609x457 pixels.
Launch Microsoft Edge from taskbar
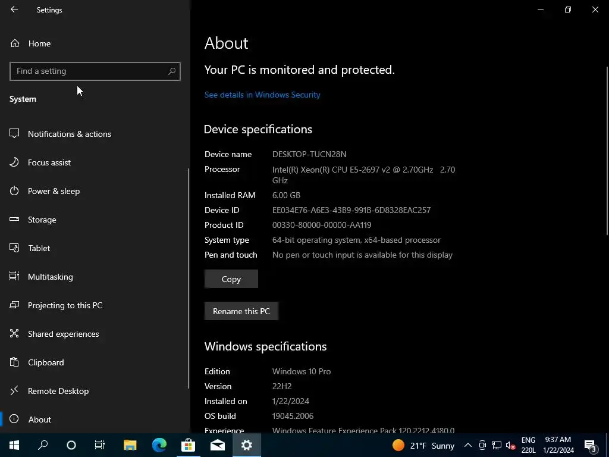[x=159, y=445]
